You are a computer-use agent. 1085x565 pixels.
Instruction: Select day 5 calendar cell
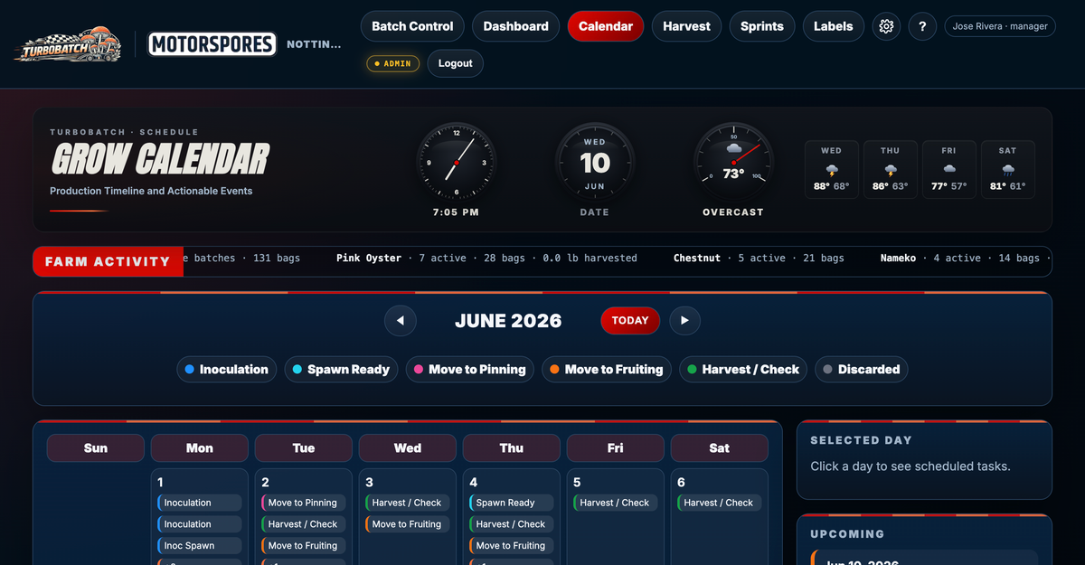(616, 516)
